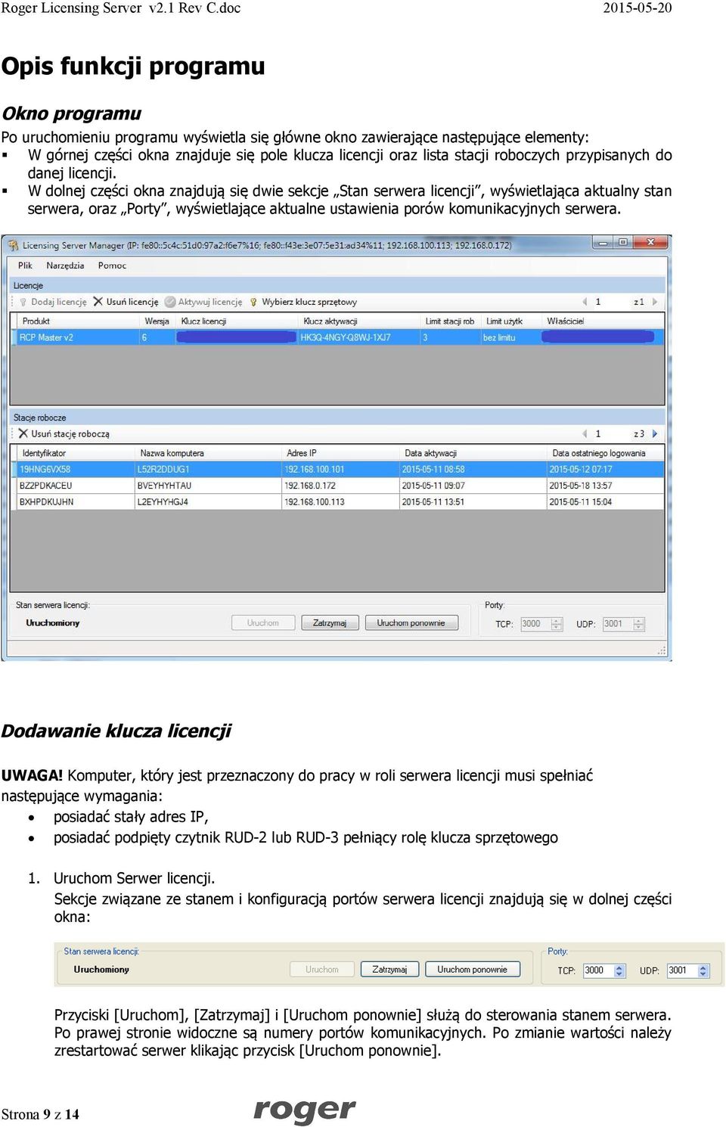The height and width of the screenshot is (1127, 726).
Task: Click Usuń stację roboczą X toolbar button
Action: tap(64, 434)
